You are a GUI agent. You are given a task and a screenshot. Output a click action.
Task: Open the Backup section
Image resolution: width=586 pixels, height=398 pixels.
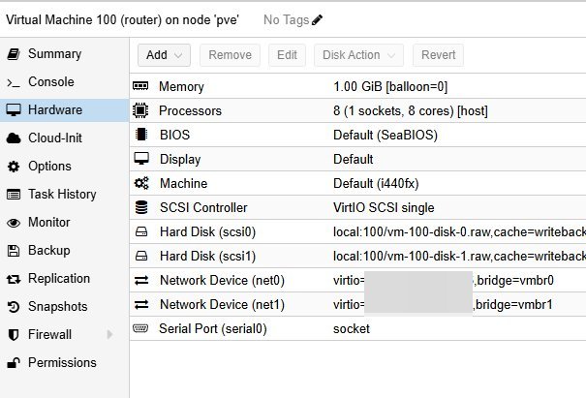tap(48, 251)
